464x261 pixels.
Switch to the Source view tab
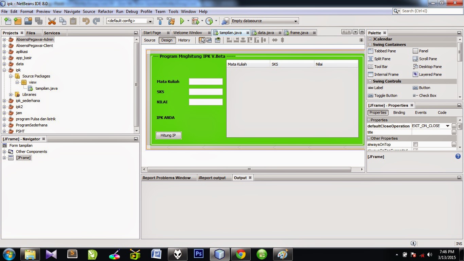click(x=149, y=40)
